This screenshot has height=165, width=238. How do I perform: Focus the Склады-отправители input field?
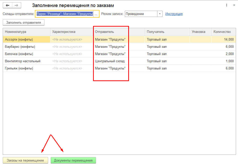(65, 14)
